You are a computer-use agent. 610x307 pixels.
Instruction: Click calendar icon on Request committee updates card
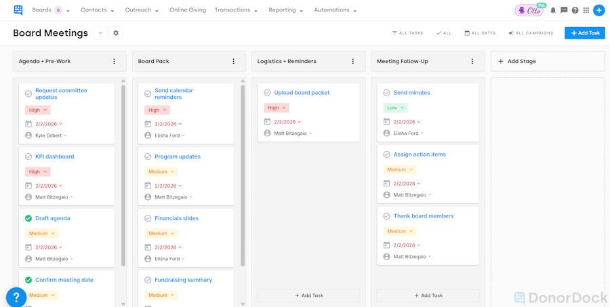pos(28,124)
